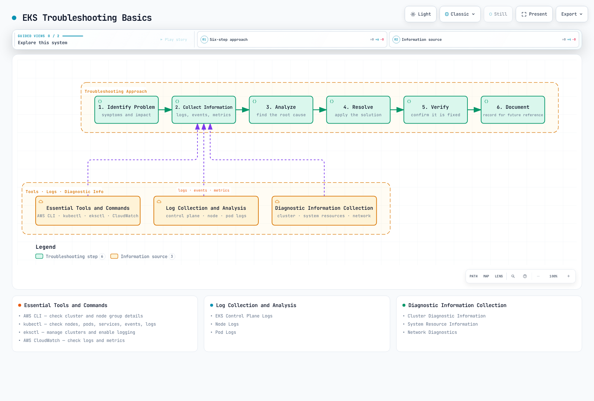
Task: Select the Information source guided view
Action: [x=484, y=39]
